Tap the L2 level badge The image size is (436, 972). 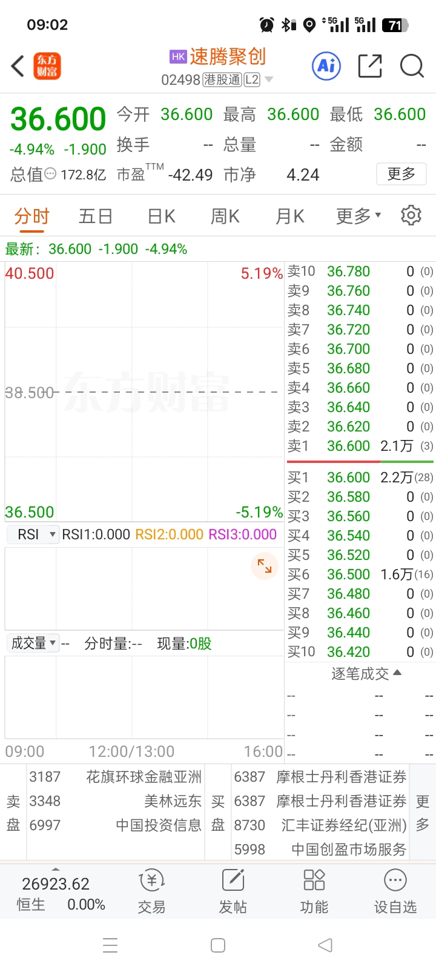click(x=252, y=80)
